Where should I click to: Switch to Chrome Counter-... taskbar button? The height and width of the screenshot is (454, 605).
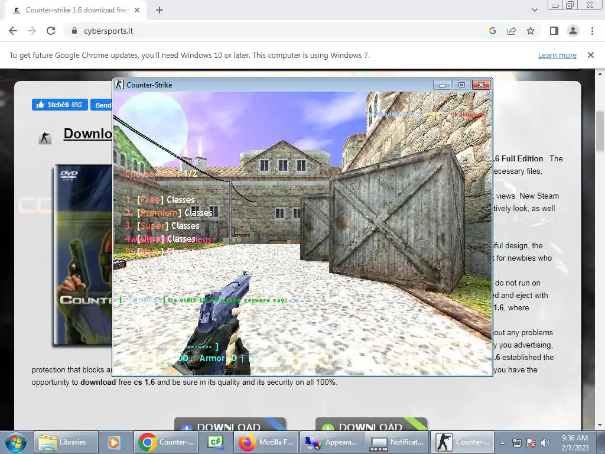pyautogui.click(x=167, y=442)
